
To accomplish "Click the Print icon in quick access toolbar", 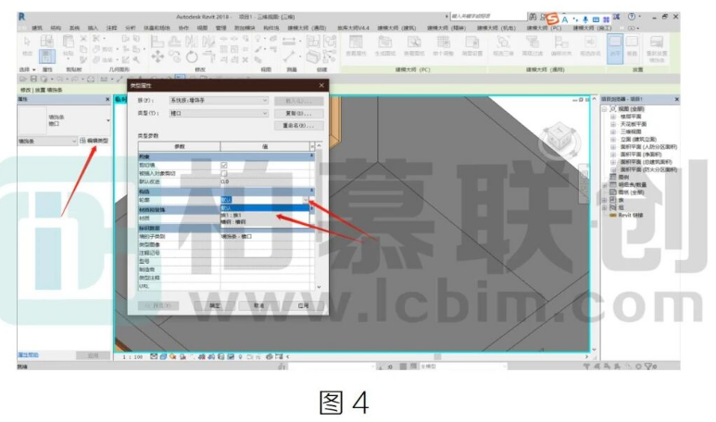I will tap(91, 80).
